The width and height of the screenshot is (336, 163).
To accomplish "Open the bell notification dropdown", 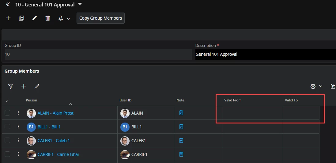I will pos(64,18).
